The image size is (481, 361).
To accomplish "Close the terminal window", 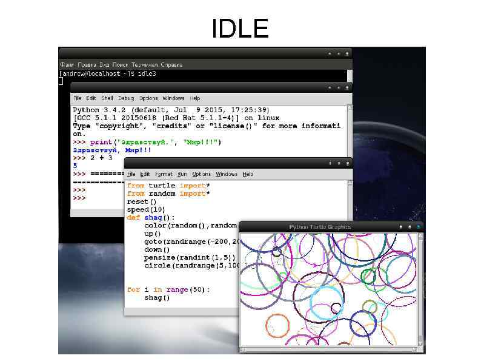I will 347,53.
